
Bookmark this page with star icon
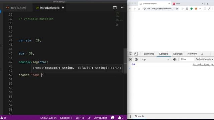(177, 9)
